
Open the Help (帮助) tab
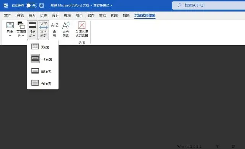[126, 15]
